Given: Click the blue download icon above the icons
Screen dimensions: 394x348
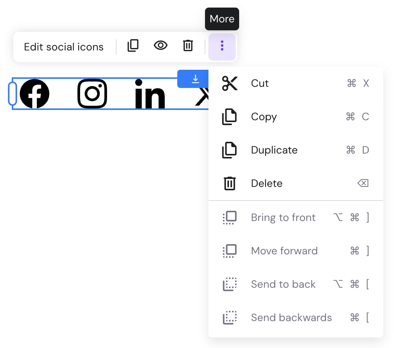Looking at the screenshot, I should click(x=195, y=79).
